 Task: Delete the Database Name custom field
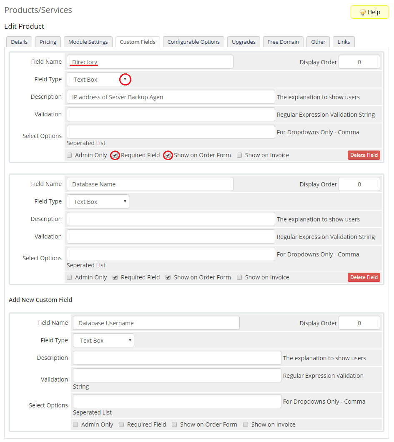tap(364, 277)
